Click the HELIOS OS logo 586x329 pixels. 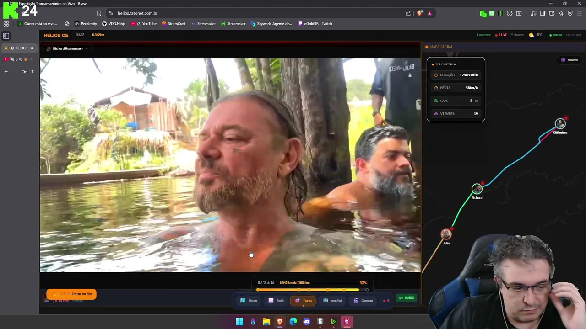pyautogui.click(x=56, y=35)
